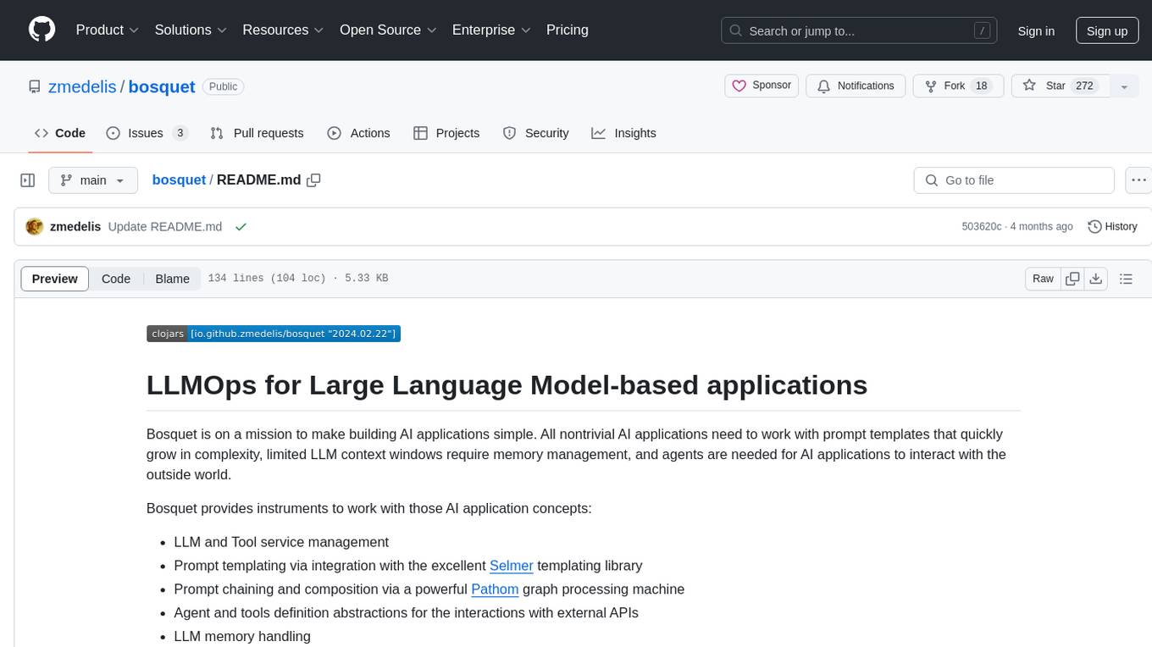Download the raw file
The image size is (1152, 647).
tap(1096, 279)
